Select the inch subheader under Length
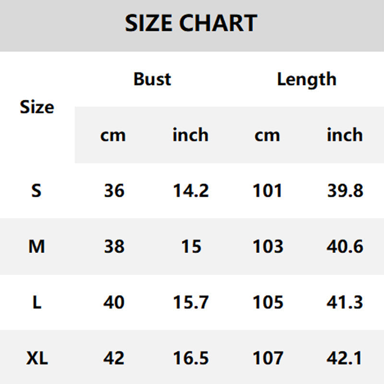The height and width of the screenshot is (384, 384). click(x=345, y=135)
